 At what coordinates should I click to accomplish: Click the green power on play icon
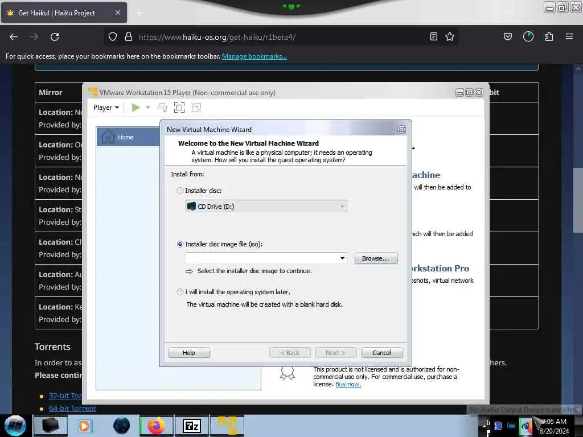136,108
